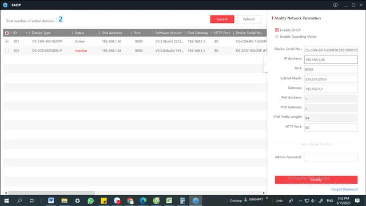Toggle the select-all devices checkbox in header

[7, 33]
